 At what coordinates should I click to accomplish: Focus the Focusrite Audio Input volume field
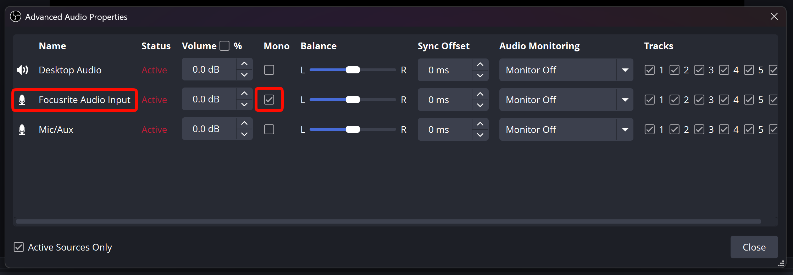[x=209, y=99]
